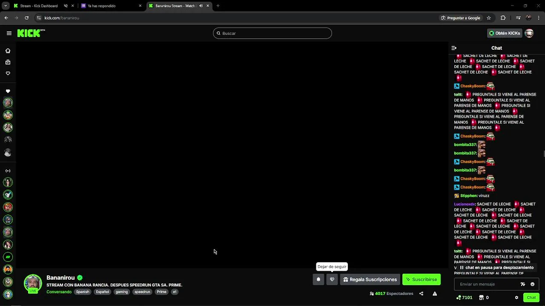The height and width of the screenshot is (306, 545).
Task: Click Preguntar a Google button
Action: (461, 18)
